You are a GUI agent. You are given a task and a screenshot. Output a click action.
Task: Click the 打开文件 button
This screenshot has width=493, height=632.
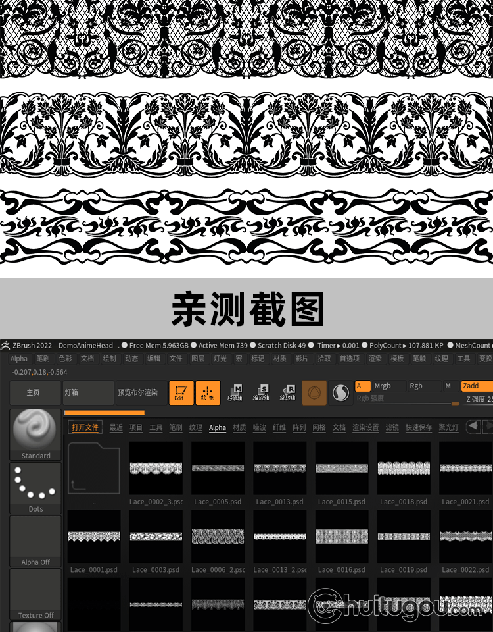pyautogui.click(x=85, y=427)
